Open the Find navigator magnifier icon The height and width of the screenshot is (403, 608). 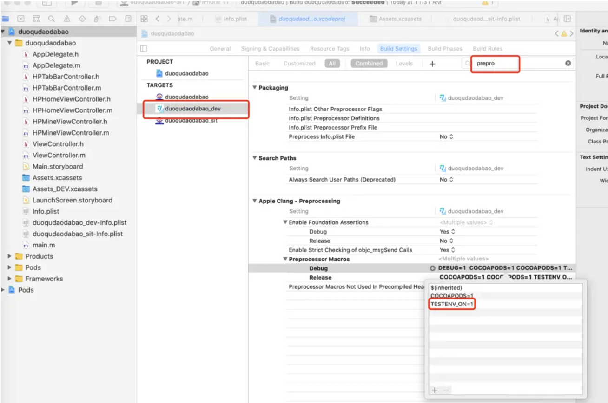51,19
